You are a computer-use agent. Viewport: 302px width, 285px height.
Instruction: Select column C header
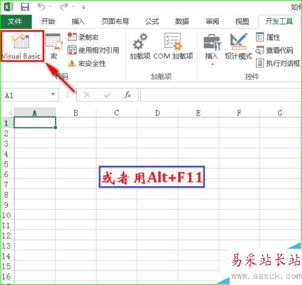(117, 113)
